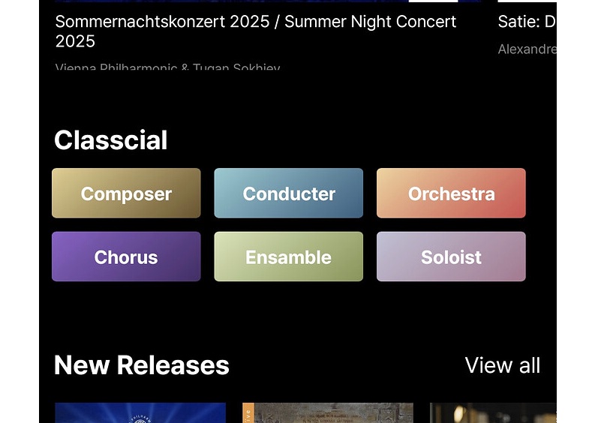Open Sommernachtskonzert 2025 album title

tap(255, 31)
